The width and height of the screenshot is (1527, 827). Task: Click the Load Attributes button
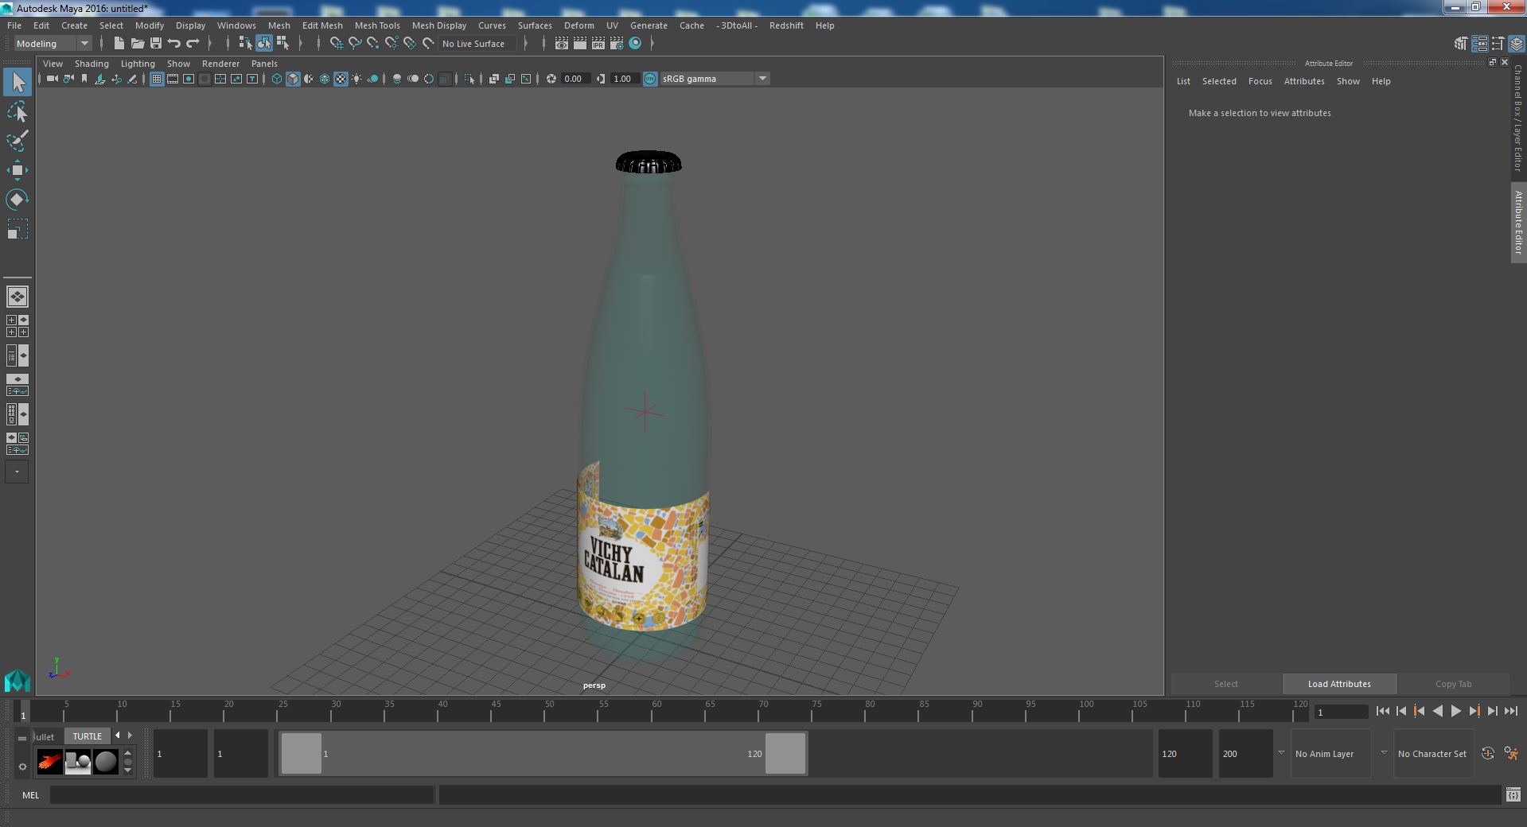1339,684
